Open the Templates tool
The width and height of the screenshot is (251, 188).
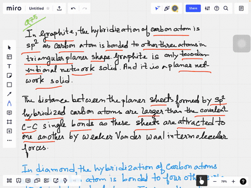tap(9, 57)
